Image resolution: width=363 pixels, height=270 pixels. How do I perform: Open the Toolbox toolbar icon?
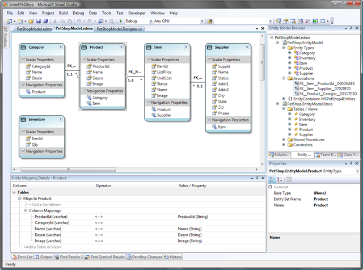tap(307, 22)
